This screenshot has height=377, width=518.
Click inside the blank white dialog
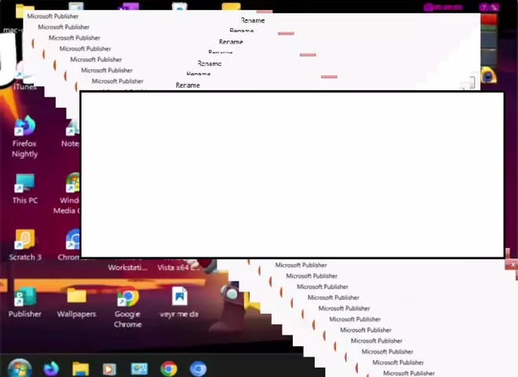(292, 174)
